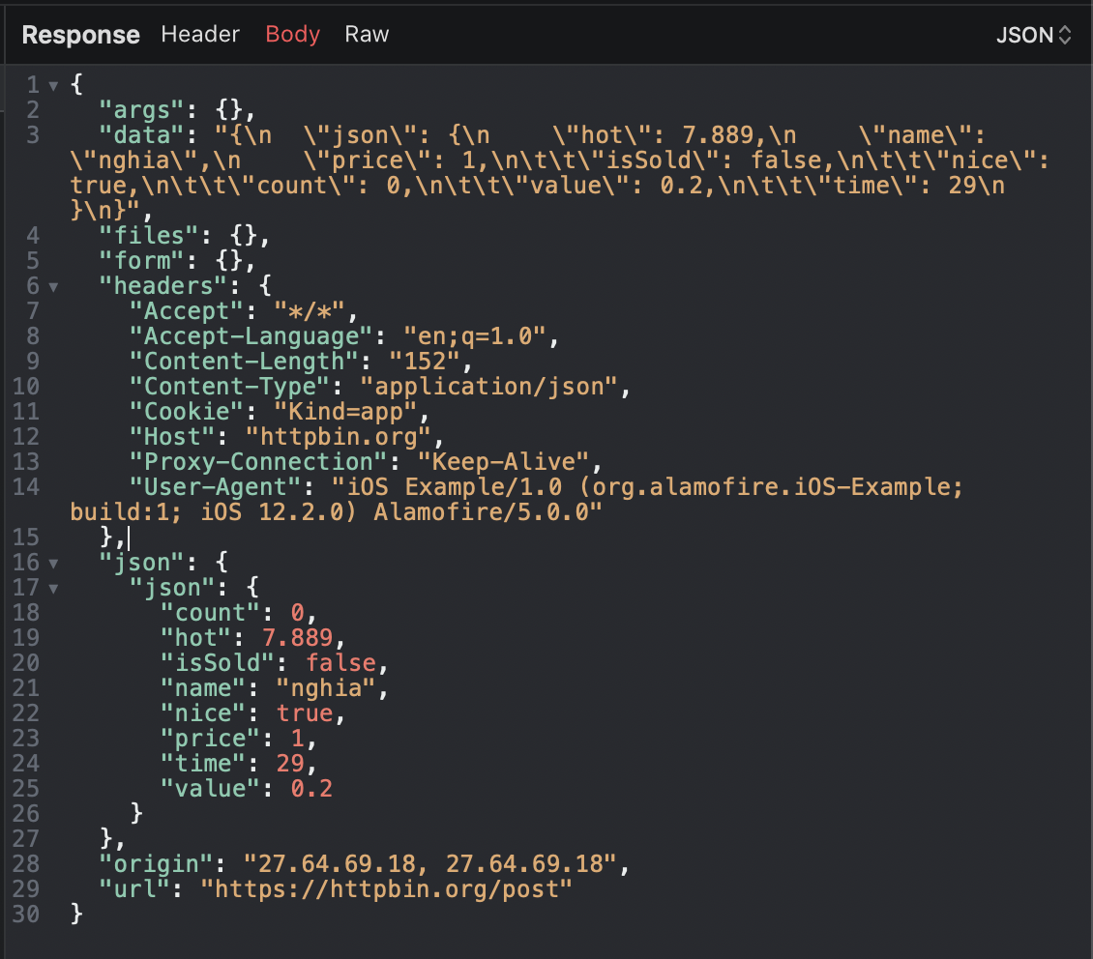Click the "httpbin.org" host value
This screenshot has height=959, width=1093.
(339, 436)
